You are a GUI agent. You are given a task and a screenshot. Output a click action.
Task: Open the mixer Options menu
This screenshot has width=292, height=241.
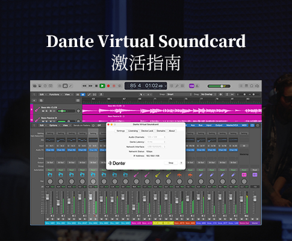pos(54,125)
